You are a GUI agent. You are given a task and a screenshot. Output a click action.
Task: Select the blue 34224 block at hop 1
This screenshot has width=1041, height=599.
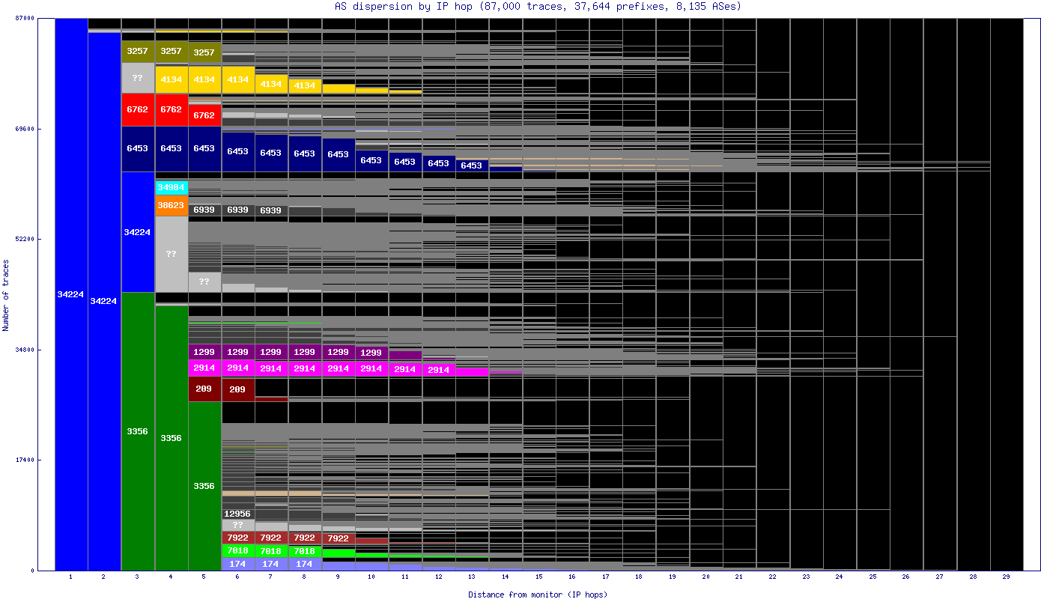coord(71,294)
